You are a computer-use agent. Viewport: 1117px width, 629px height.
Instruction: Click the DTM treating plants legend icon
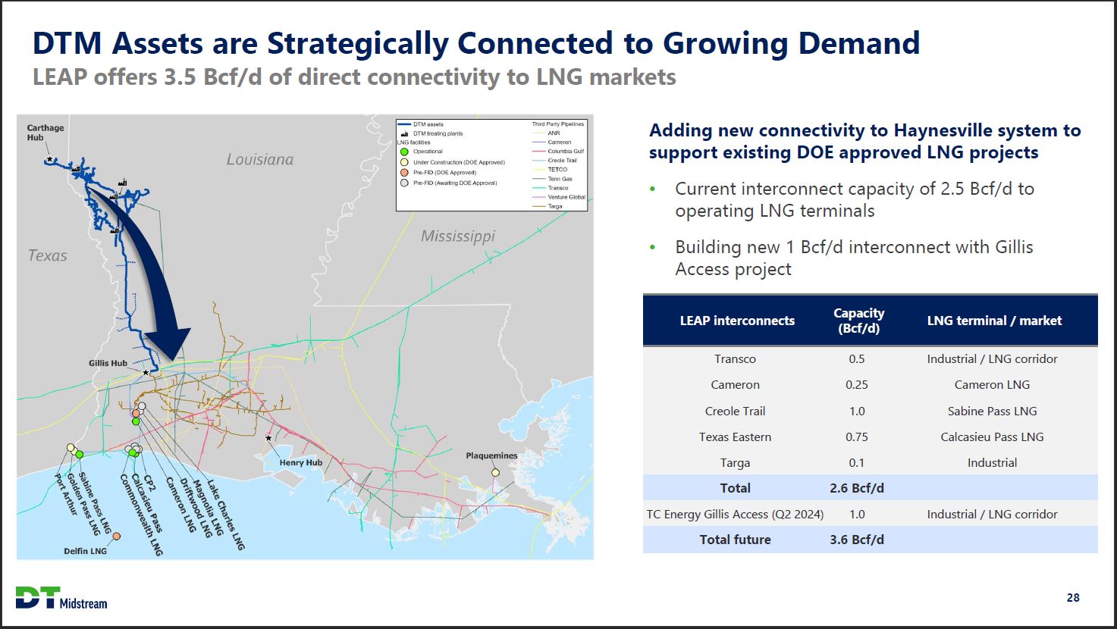click(x=405, y=133)
